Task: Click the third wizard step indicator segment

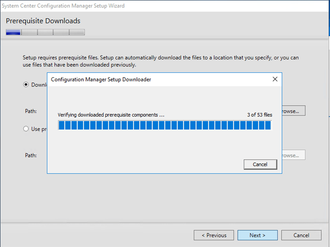Action: pos(45,32)
